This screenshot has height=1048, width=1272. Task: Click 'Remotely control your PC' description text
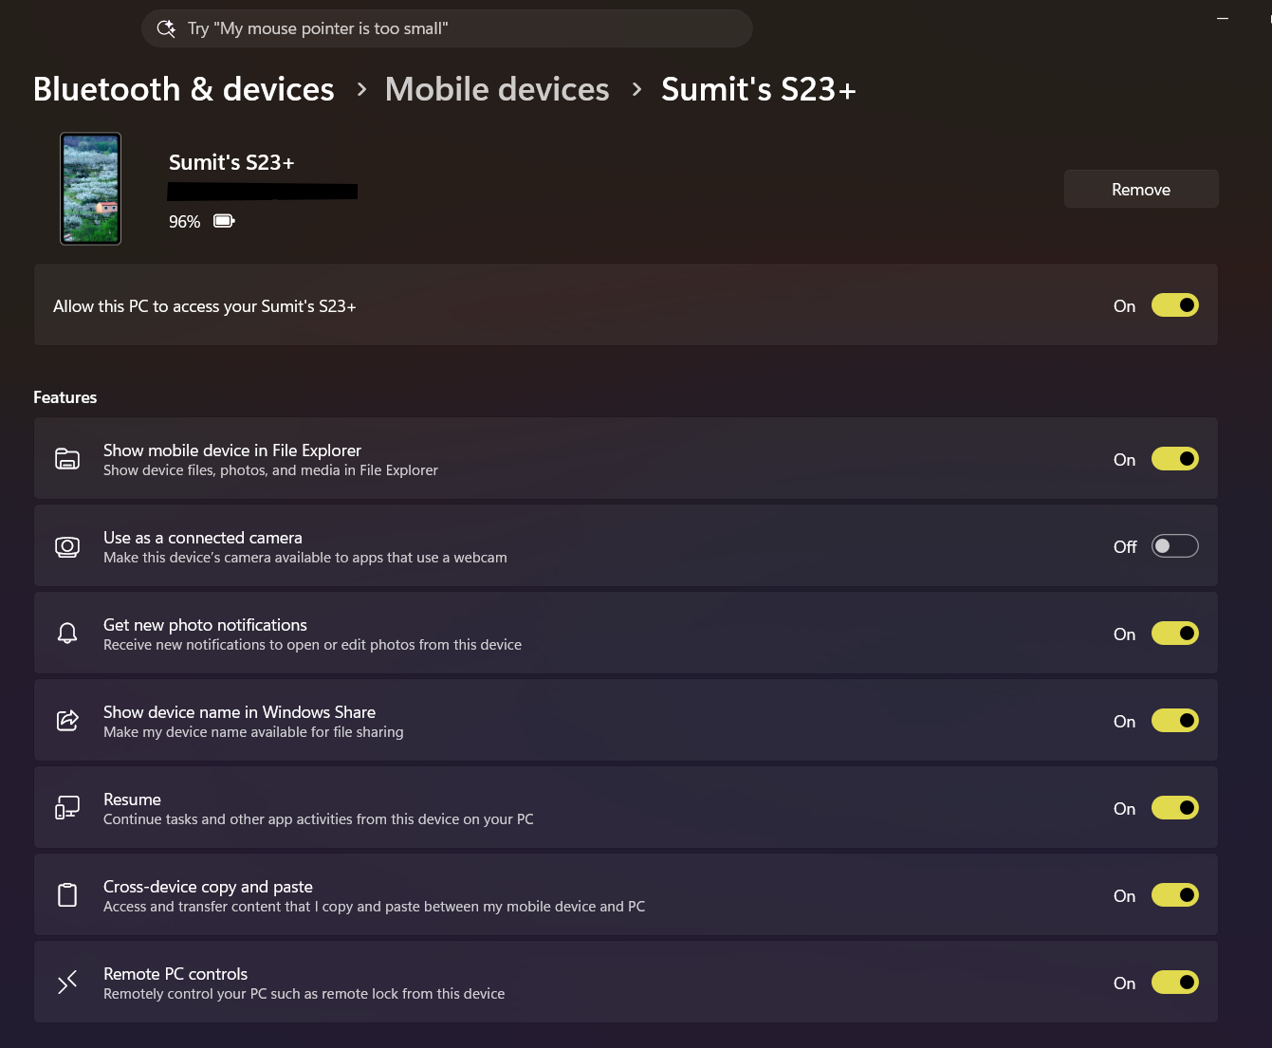tap(304, 994)
